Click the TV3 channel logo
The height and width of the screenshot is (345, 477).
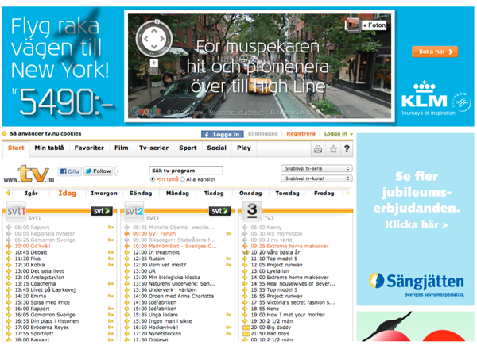[x=252, y=210]
